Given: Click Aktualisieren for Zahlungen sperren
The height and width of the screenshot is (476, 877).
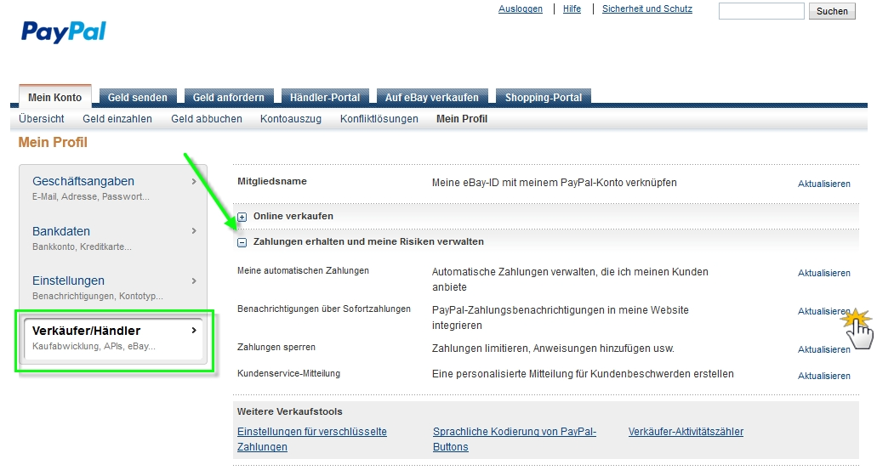Looking at the screenshot, I should 824,349.
